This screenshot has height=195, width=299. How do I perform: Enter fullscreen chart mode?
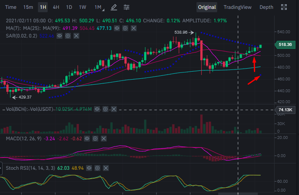284,7
